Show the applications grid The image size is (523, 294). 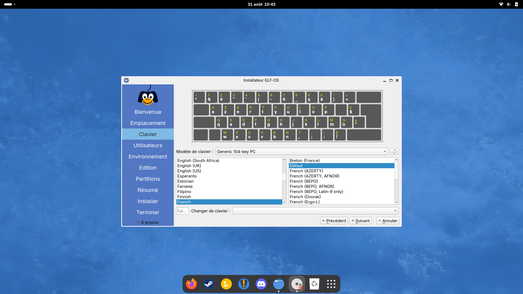(x=331, y=284)
